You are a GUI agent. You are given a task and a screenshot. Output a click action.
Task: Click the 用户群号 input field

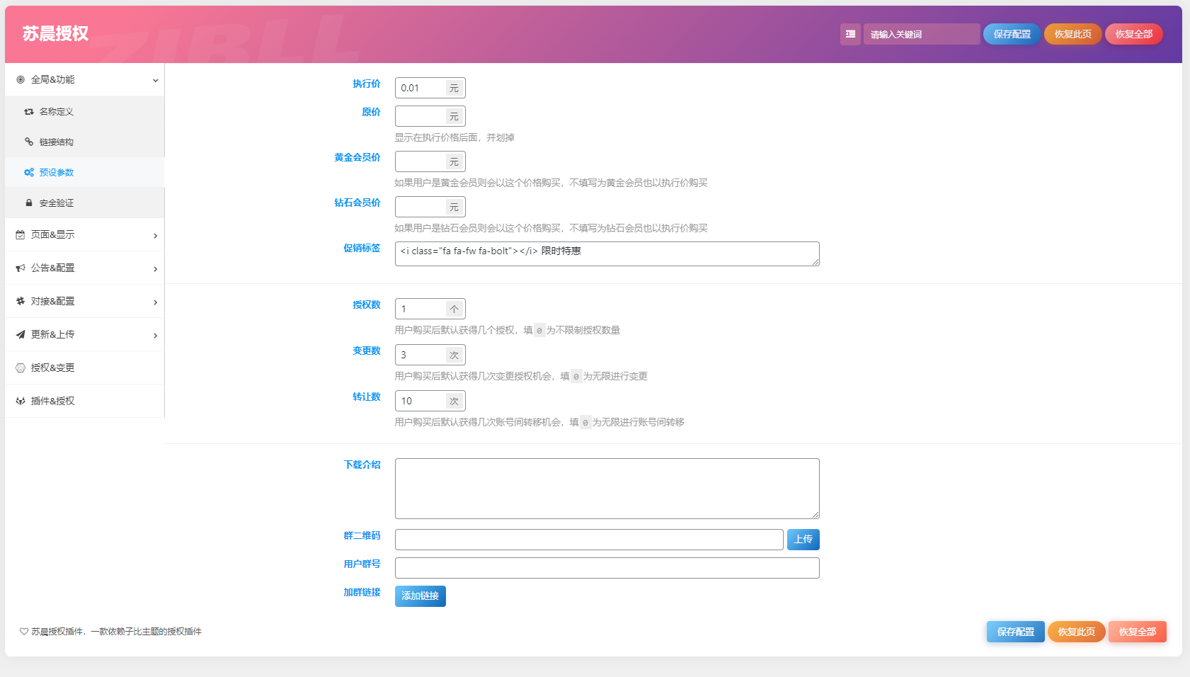coord(607,568)
